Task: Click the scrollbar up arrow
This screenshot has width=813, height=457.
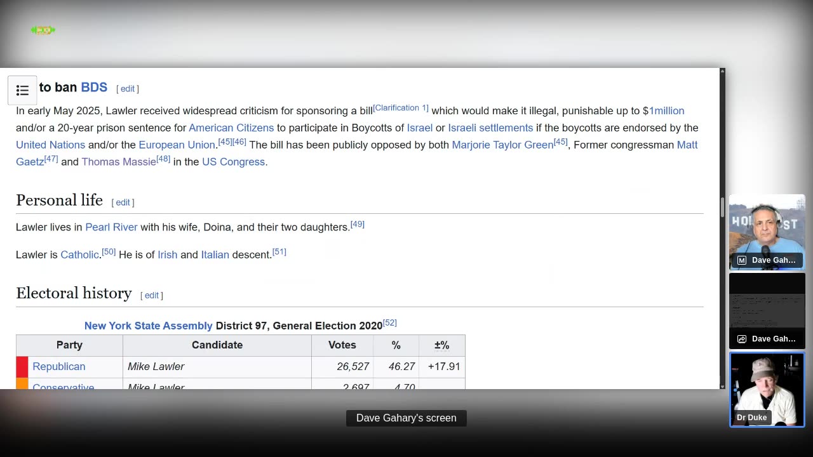Action: coord(722,71)
